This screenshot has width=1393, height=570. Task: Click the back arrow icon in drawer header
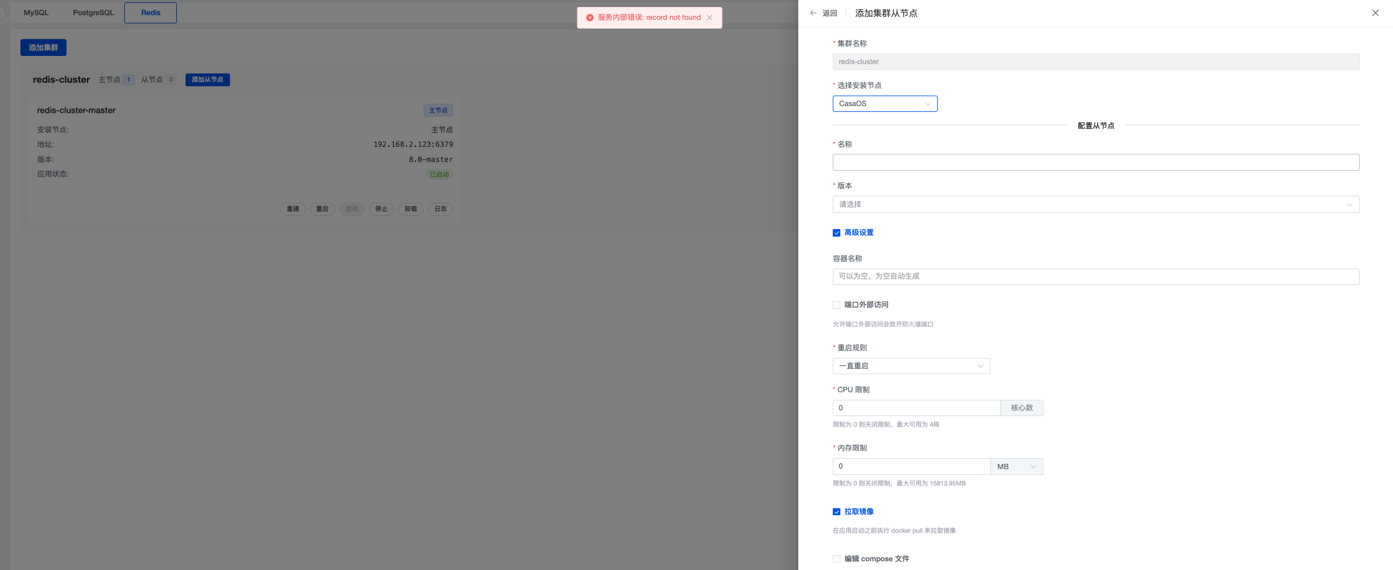point(813,13)
